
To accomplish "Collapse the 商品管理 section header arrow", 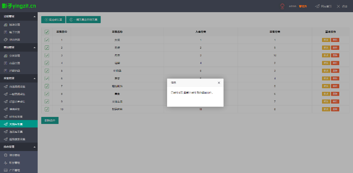I will click(35, 47).
